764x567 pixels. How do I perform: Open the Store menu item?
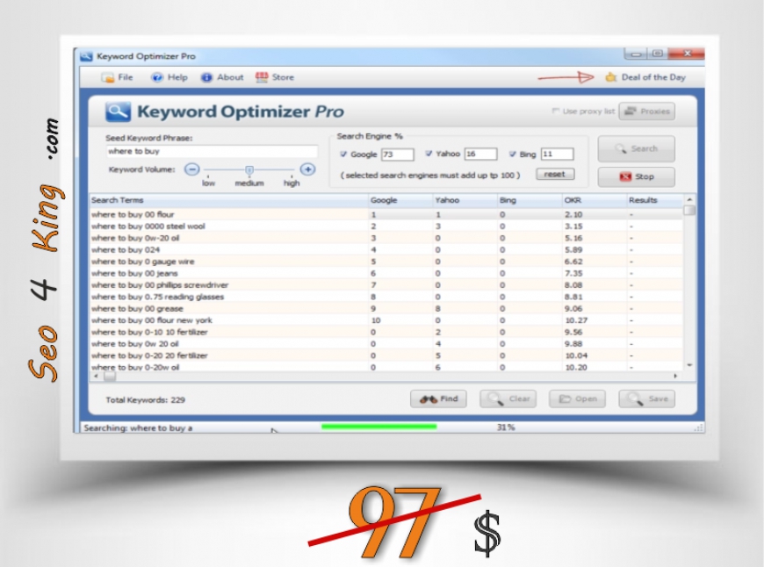pos(275,77)
